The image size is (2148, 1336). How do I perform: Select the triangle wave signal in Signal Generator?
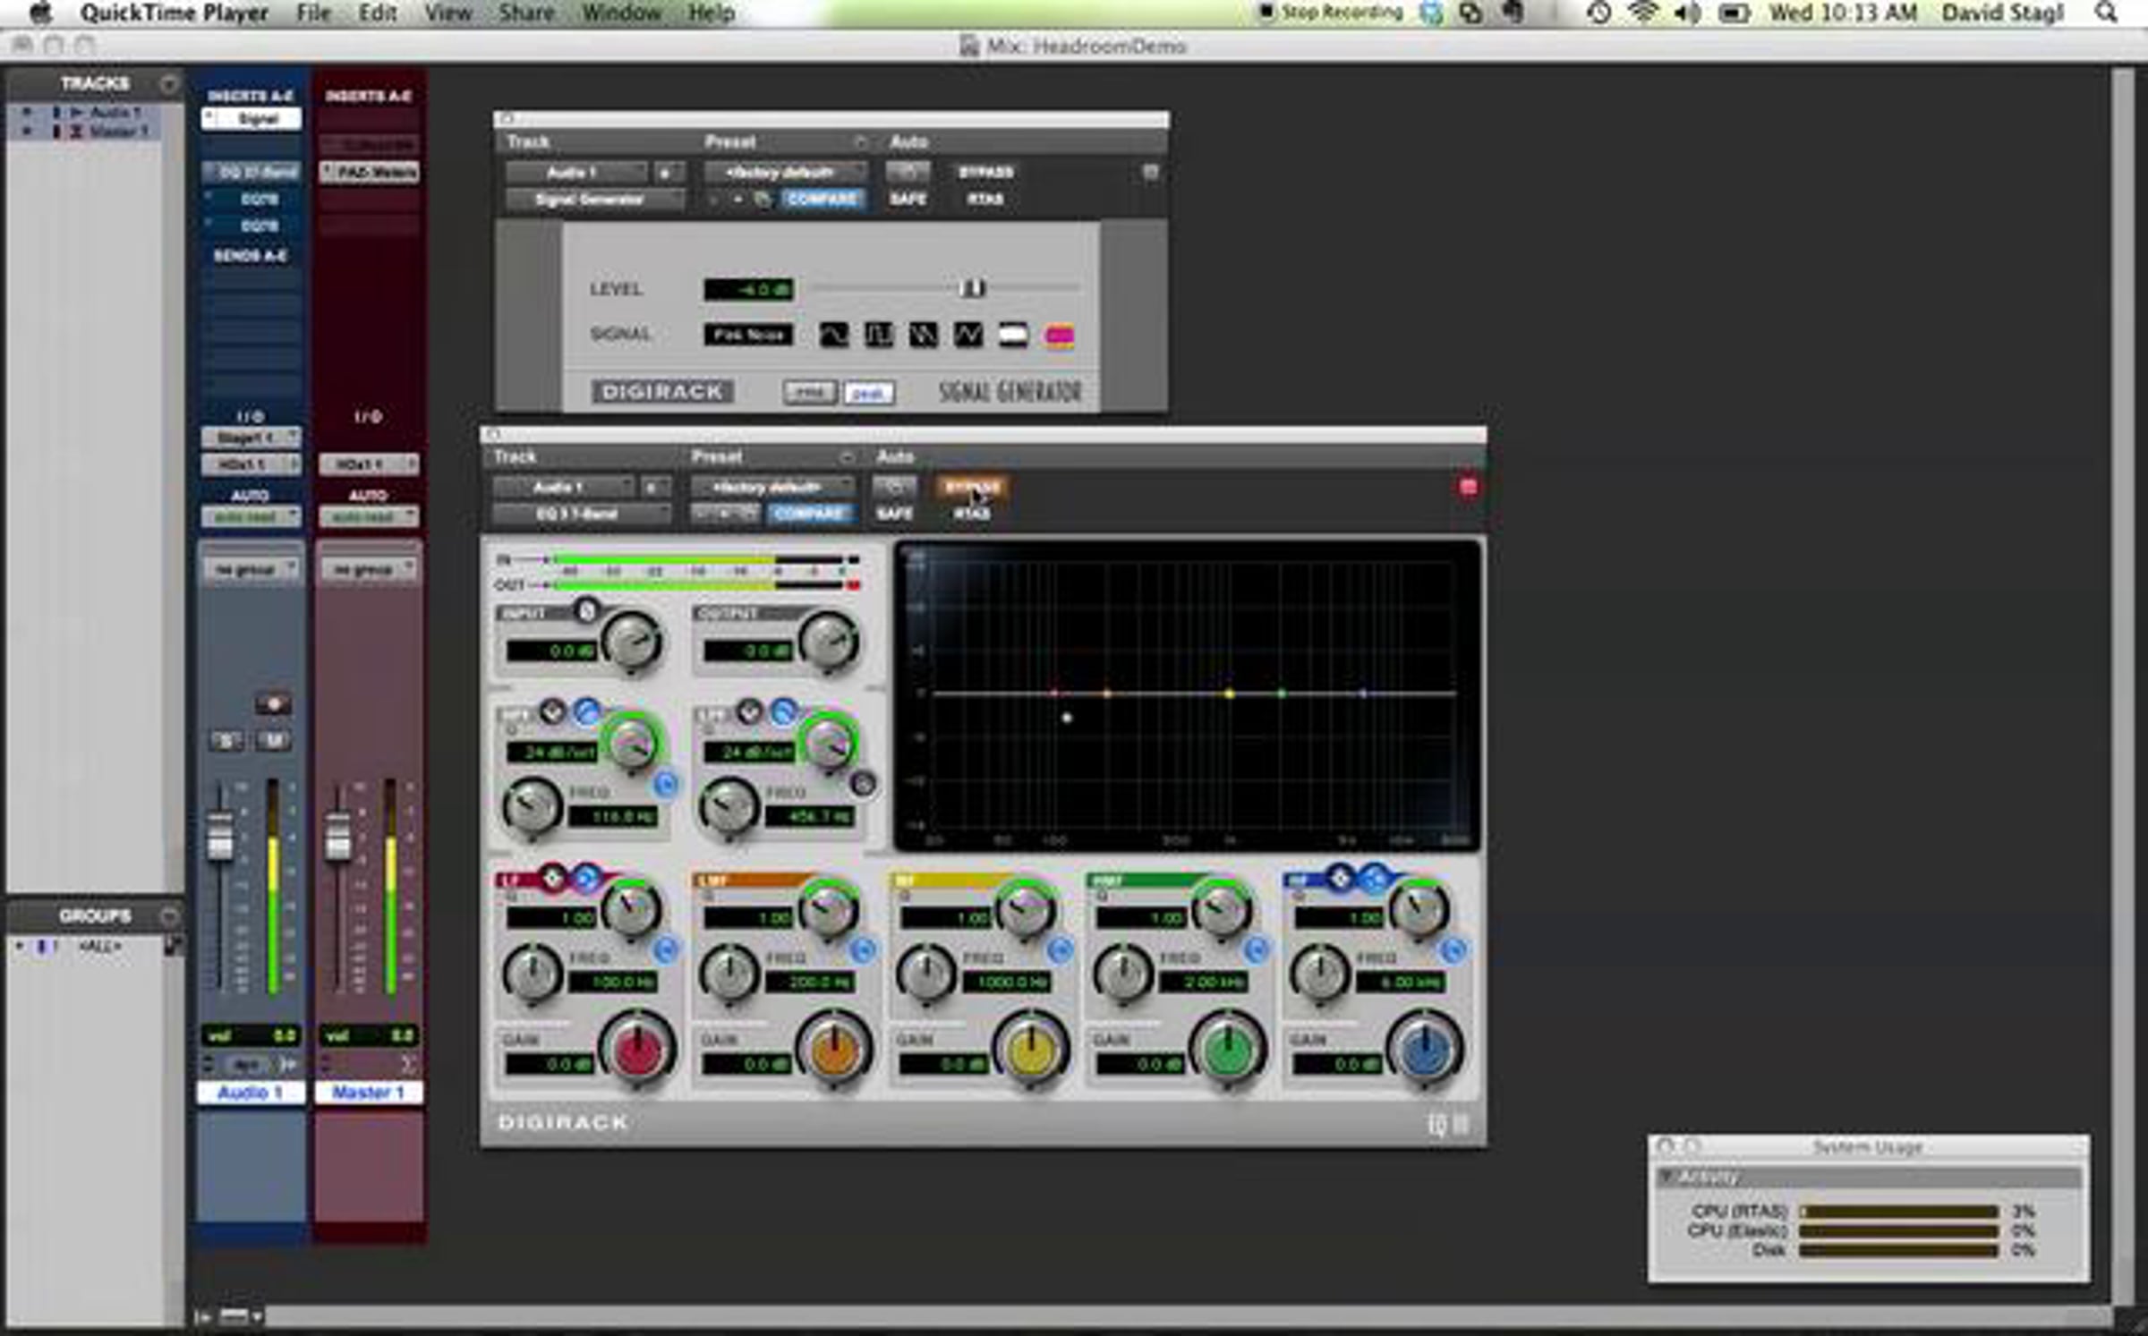pos(967,335)
